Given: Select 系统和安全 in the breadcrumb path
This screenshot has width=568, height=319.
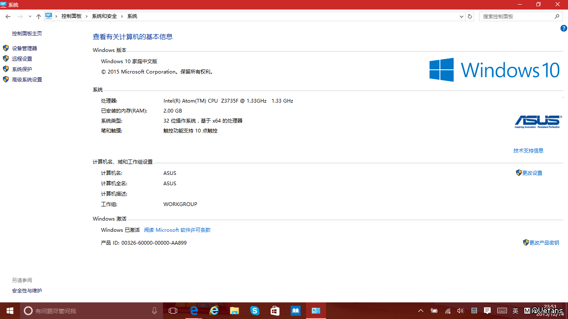Looking at the screenshot, I should coord(104,16).
